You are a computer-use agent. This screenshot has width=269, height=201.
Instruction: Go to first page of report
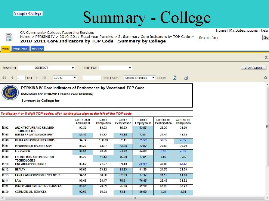(4, 77)
